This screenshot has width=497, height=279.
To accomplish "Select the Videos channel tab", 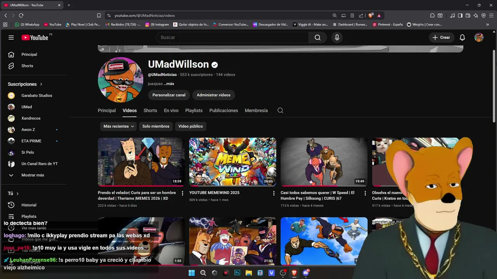I will [x=130, y=110].
